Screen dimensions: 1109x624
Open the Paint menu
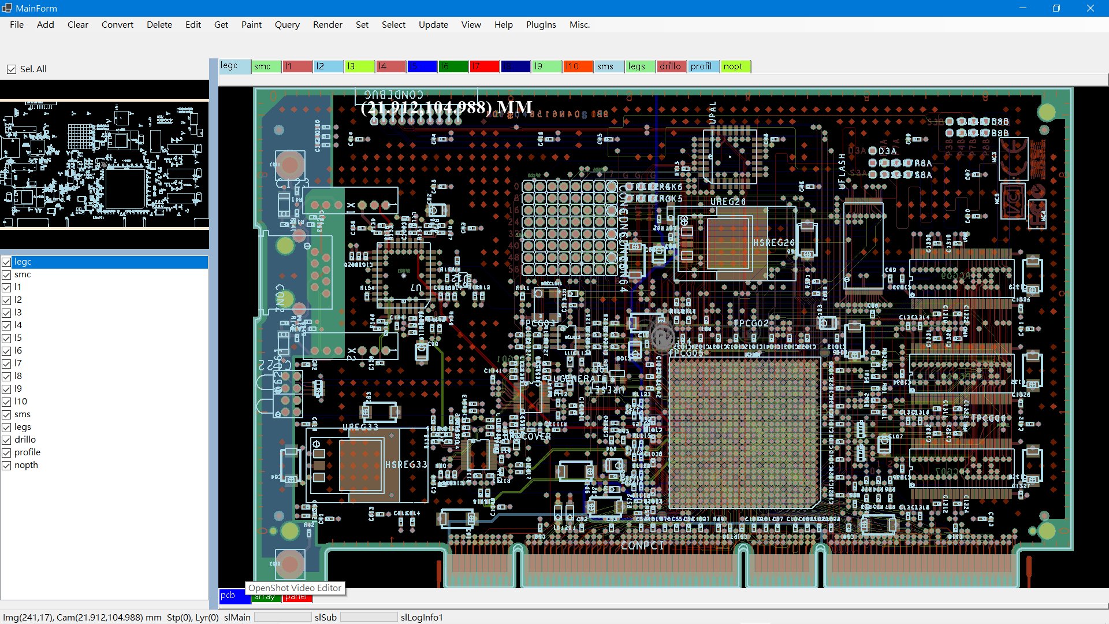coord(251,25)
